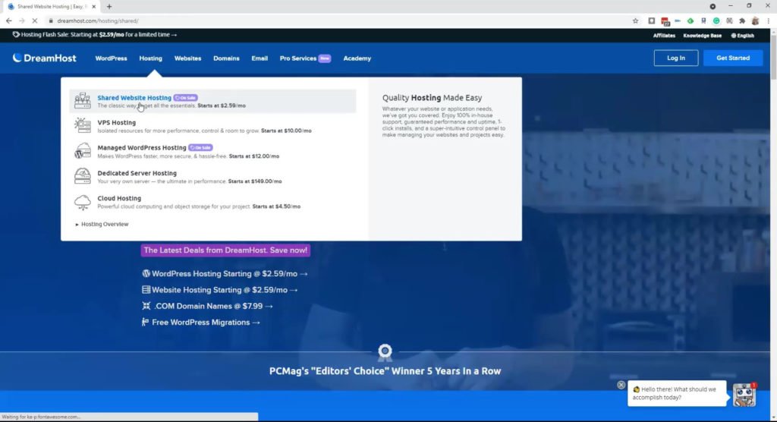Open the English language selector
The width and height of the screenshot is (777, 422).
click(742, 36)
